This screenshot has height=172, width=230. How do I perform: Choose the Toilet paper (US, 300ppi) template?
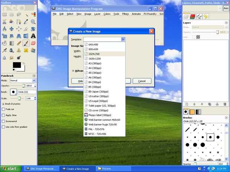coord(105,106)
